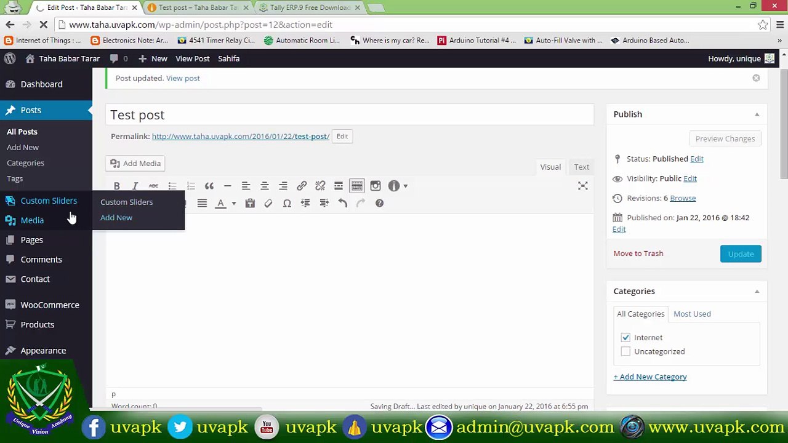Dismiss the Post updated notice

click(756, 78)
